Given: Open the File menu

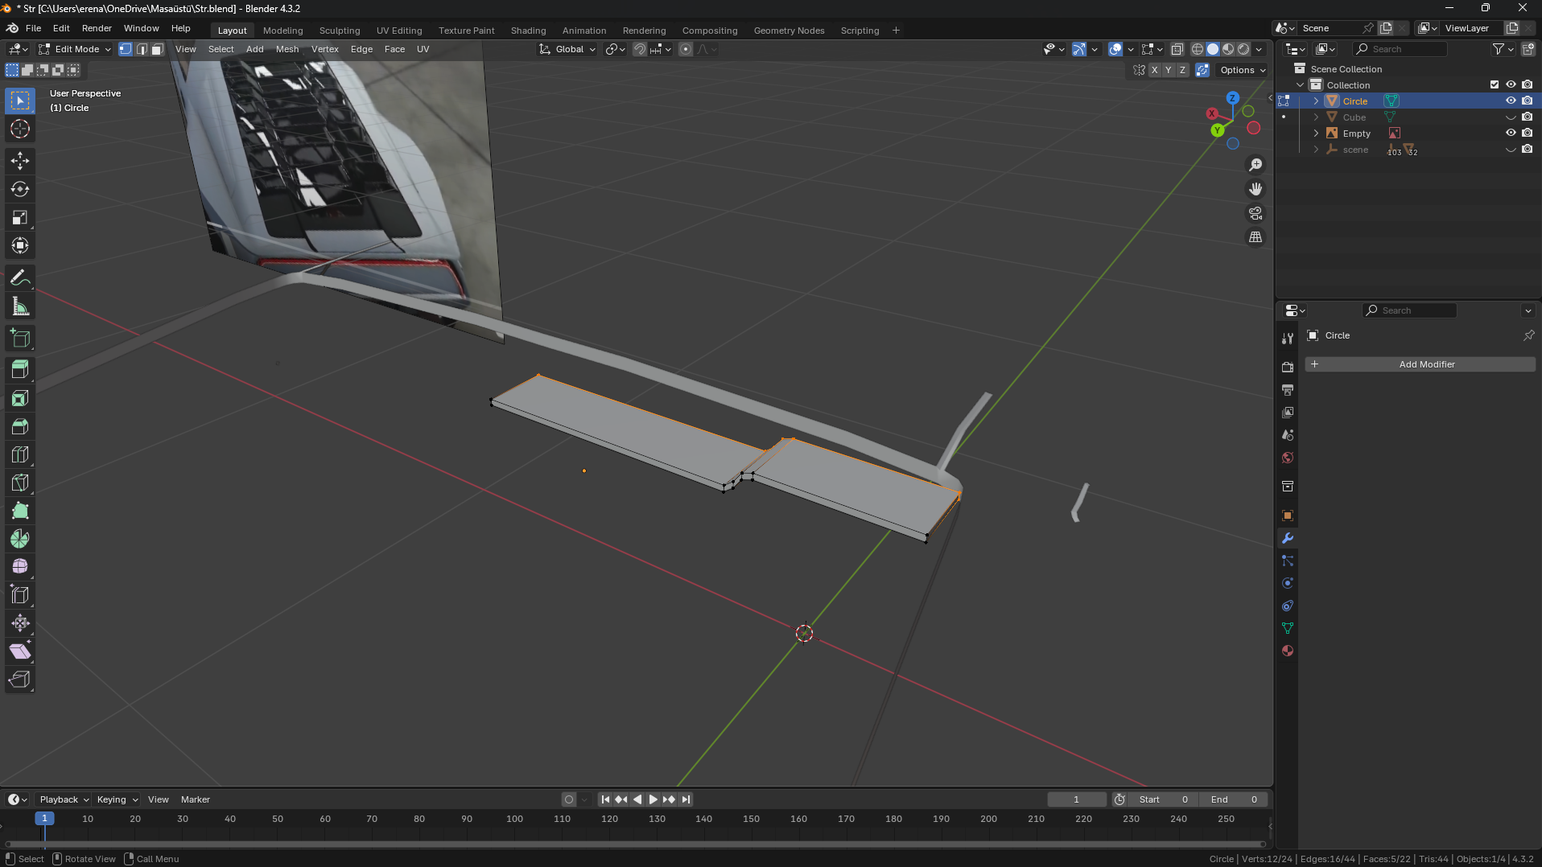Looking at the screenshot, I should click(x=33, y=28).
